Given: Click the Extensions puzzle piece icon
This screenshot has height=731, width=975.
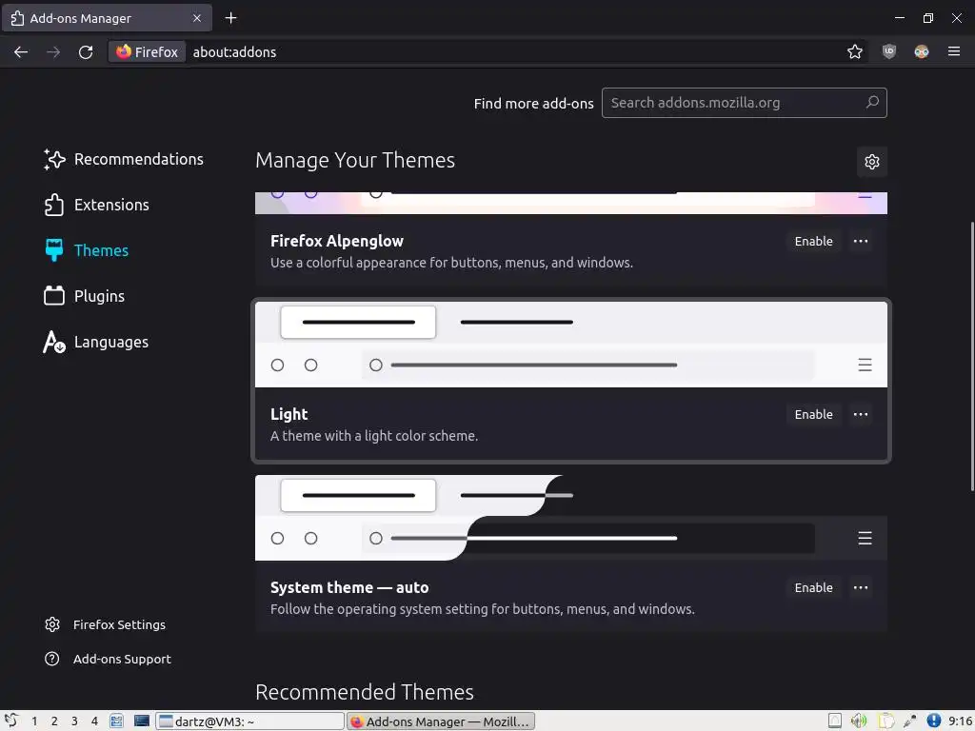Looking at the screenshot, I should pyautogui.click(x=54, y=206).
